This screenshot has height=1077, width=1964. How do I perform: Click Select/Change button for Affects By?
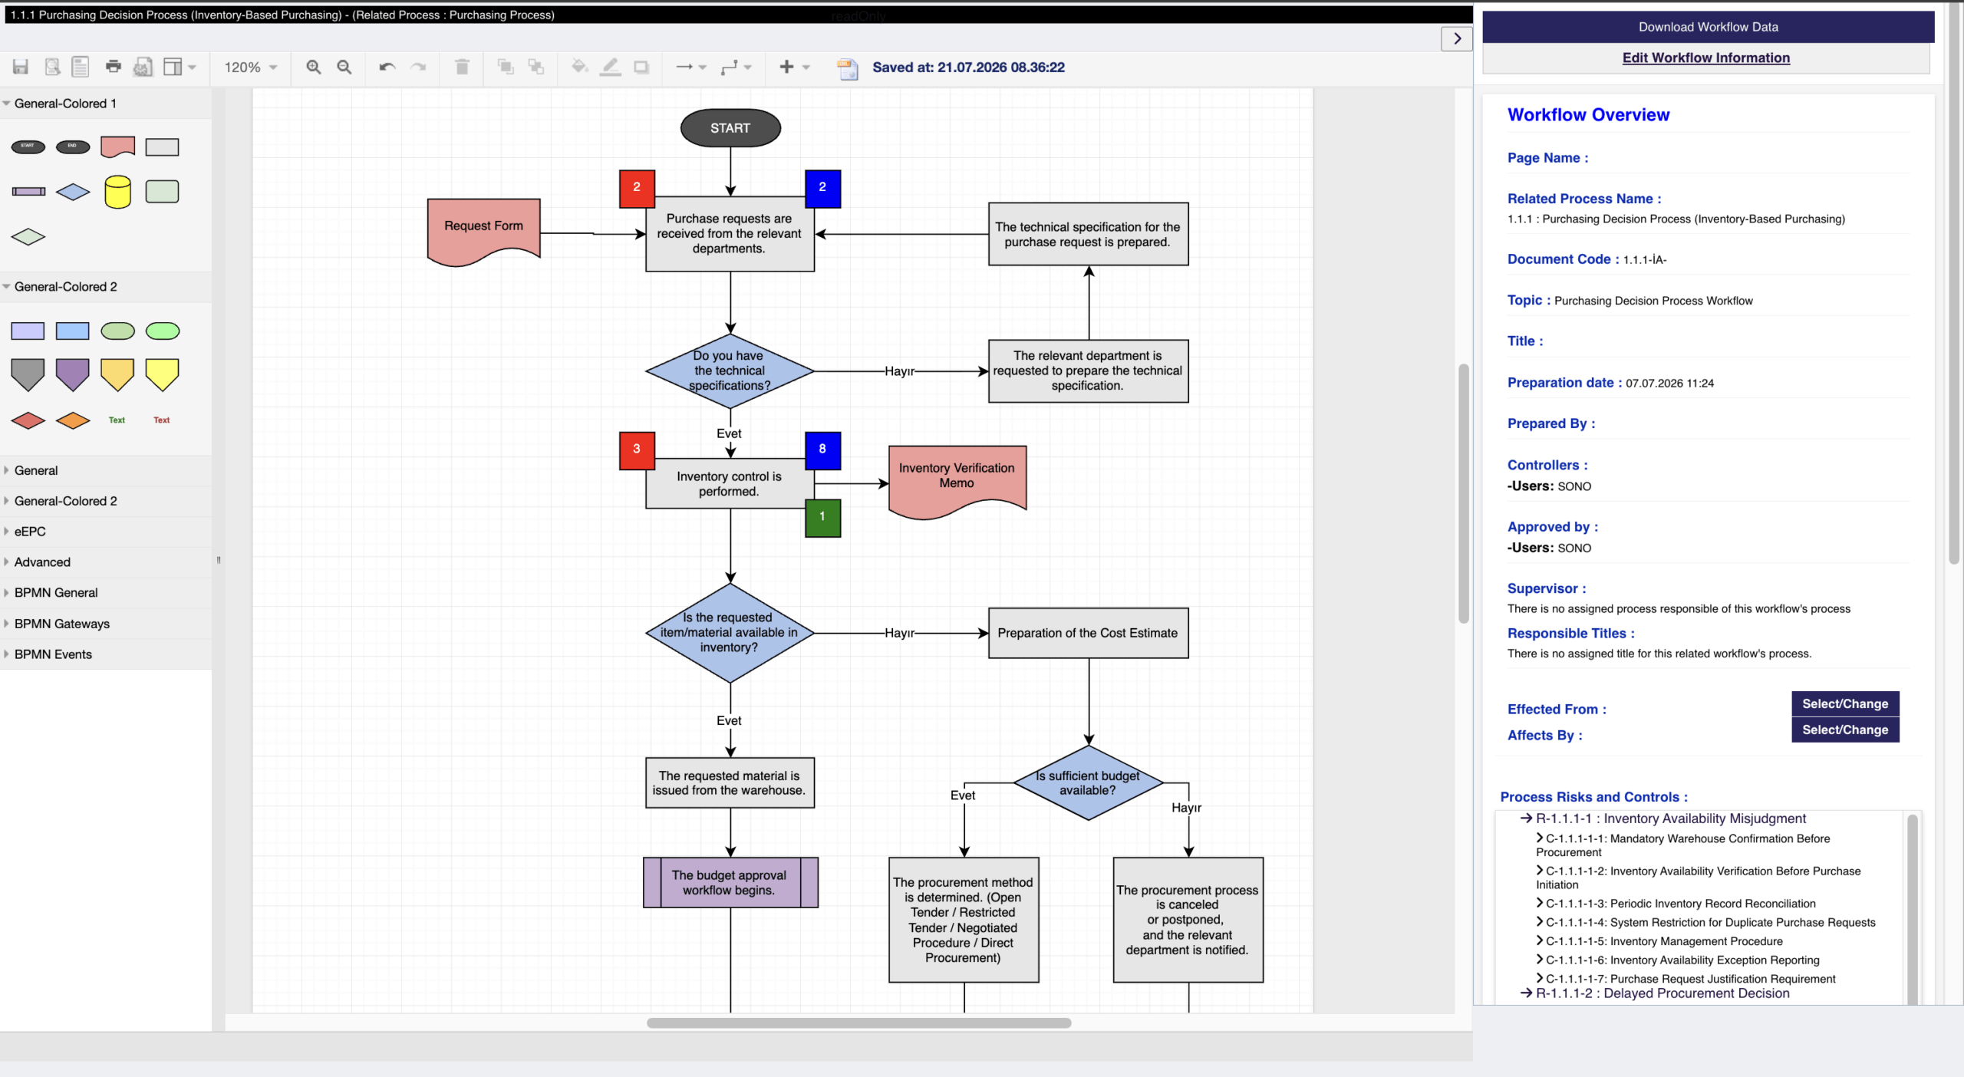(1845, 730)
